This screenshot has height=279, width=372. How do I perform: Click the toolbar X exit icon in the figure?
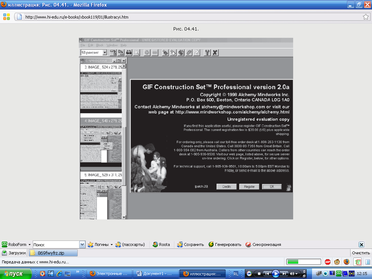[215, 52]
